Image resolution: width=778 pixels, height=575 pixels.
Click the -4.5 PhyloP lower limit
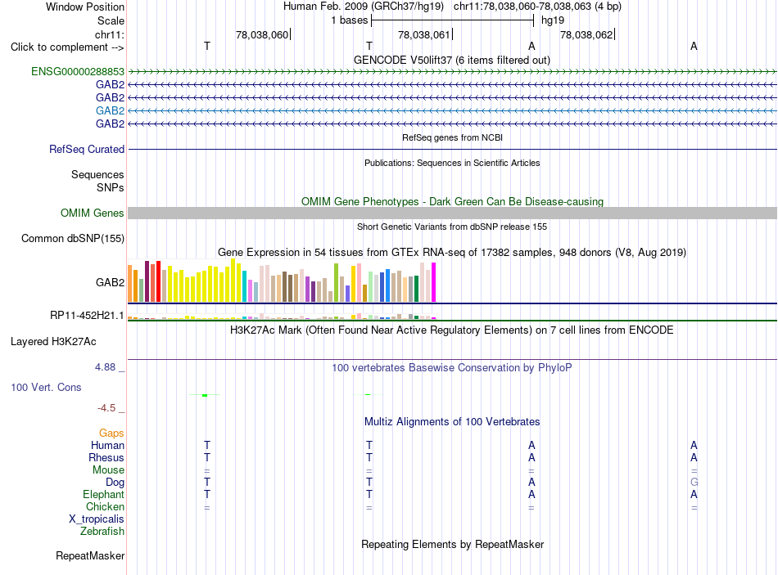(106, 408)
